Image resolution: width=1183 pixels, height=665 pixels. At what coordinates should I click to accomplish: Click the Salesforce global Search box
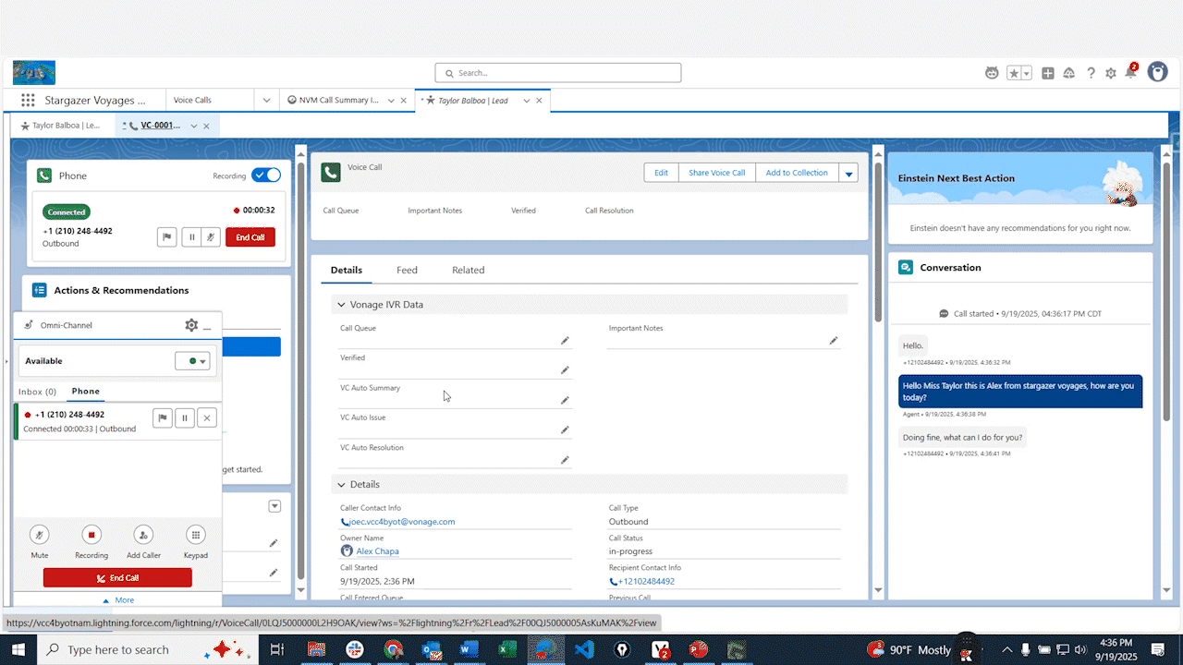[557, 72]
